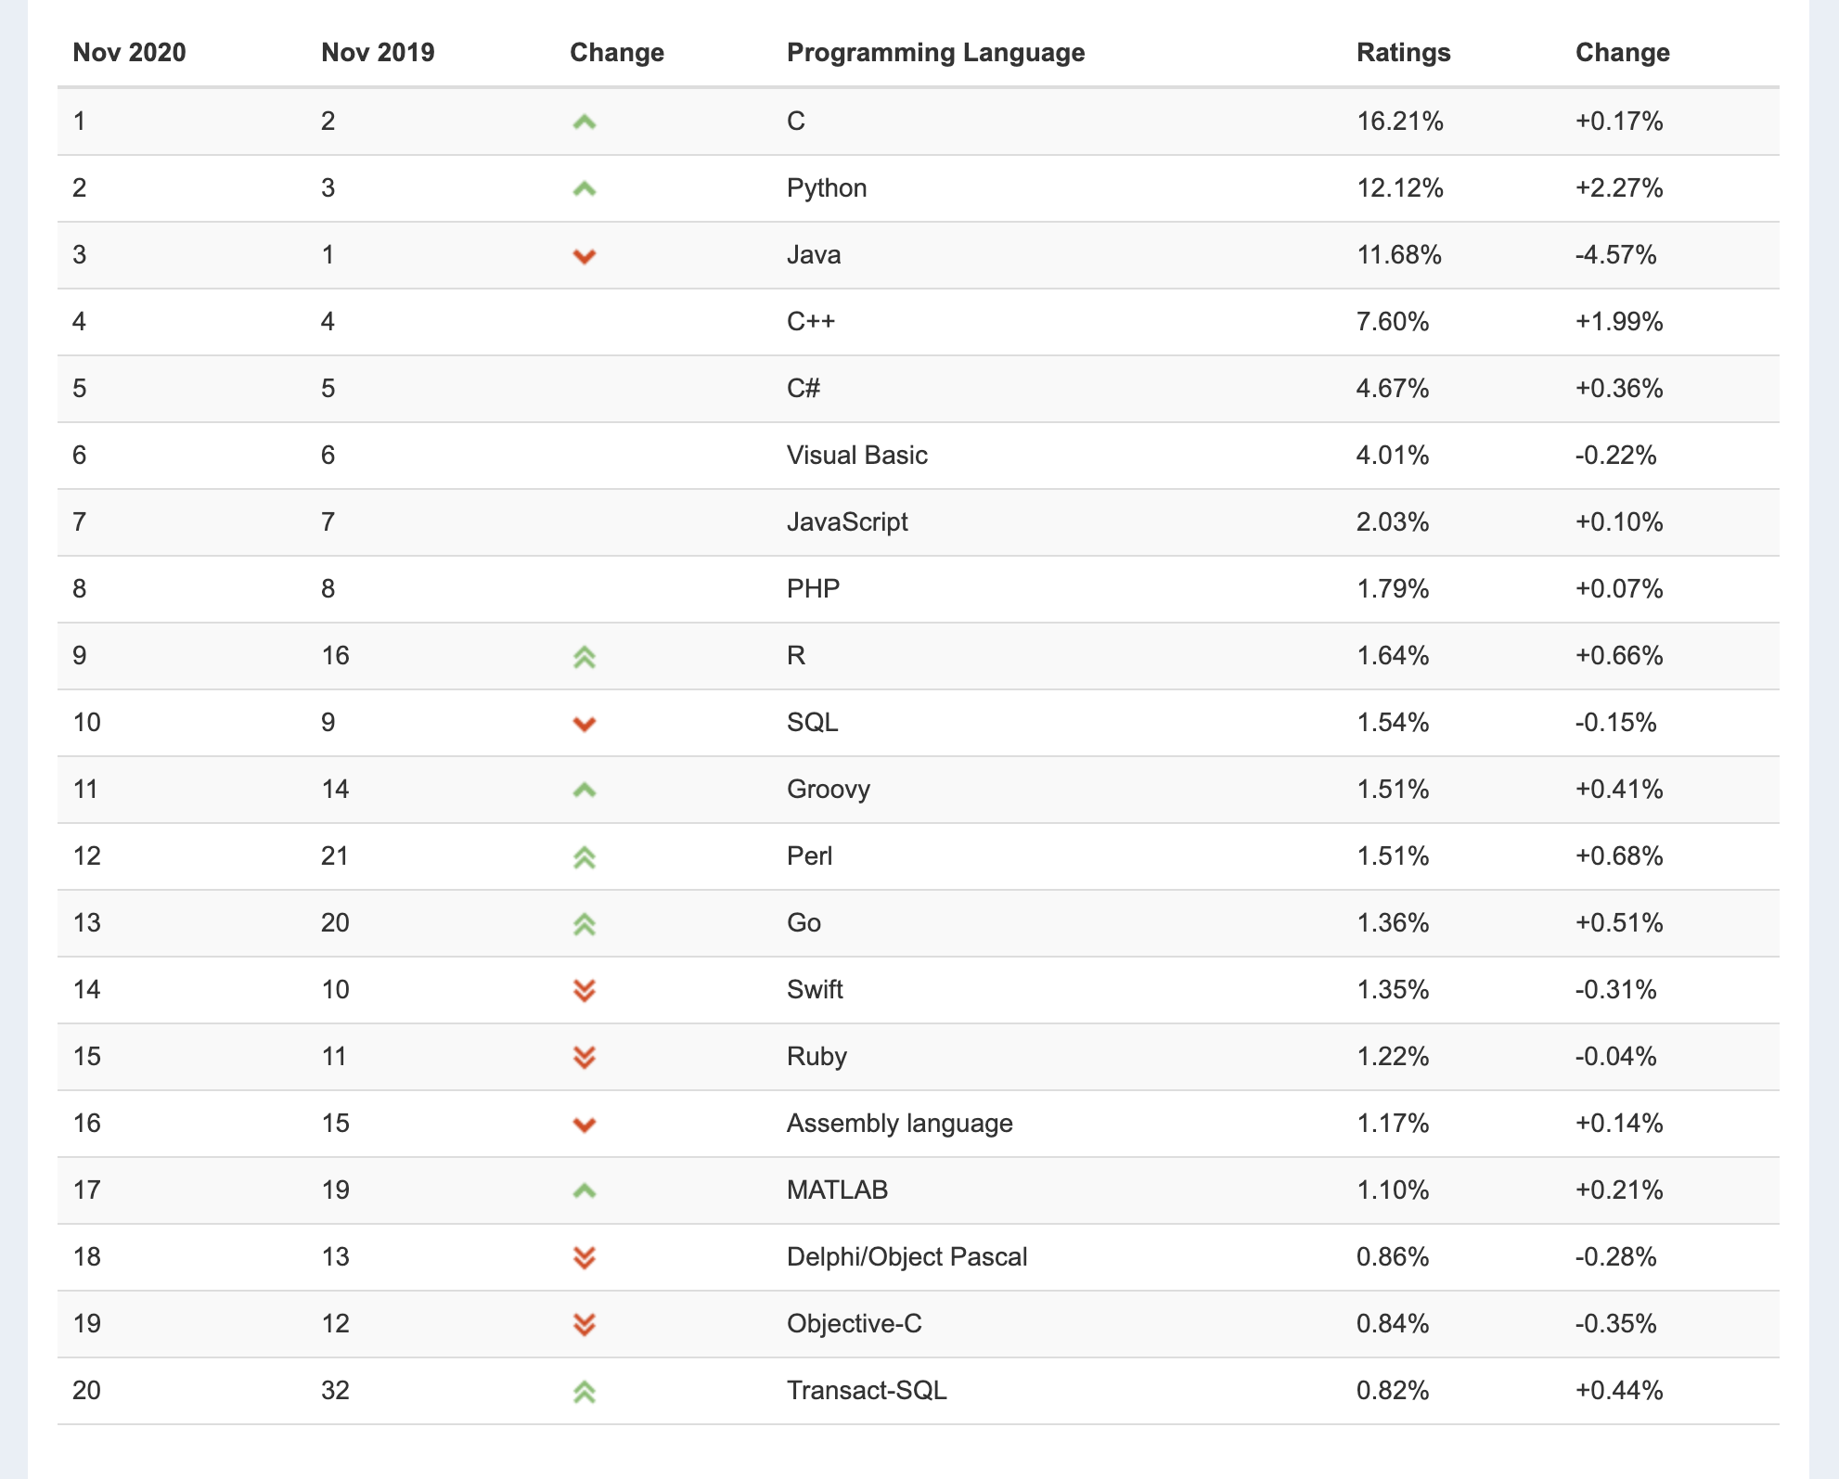Click Visual Basic in the table

click(856, 455)
